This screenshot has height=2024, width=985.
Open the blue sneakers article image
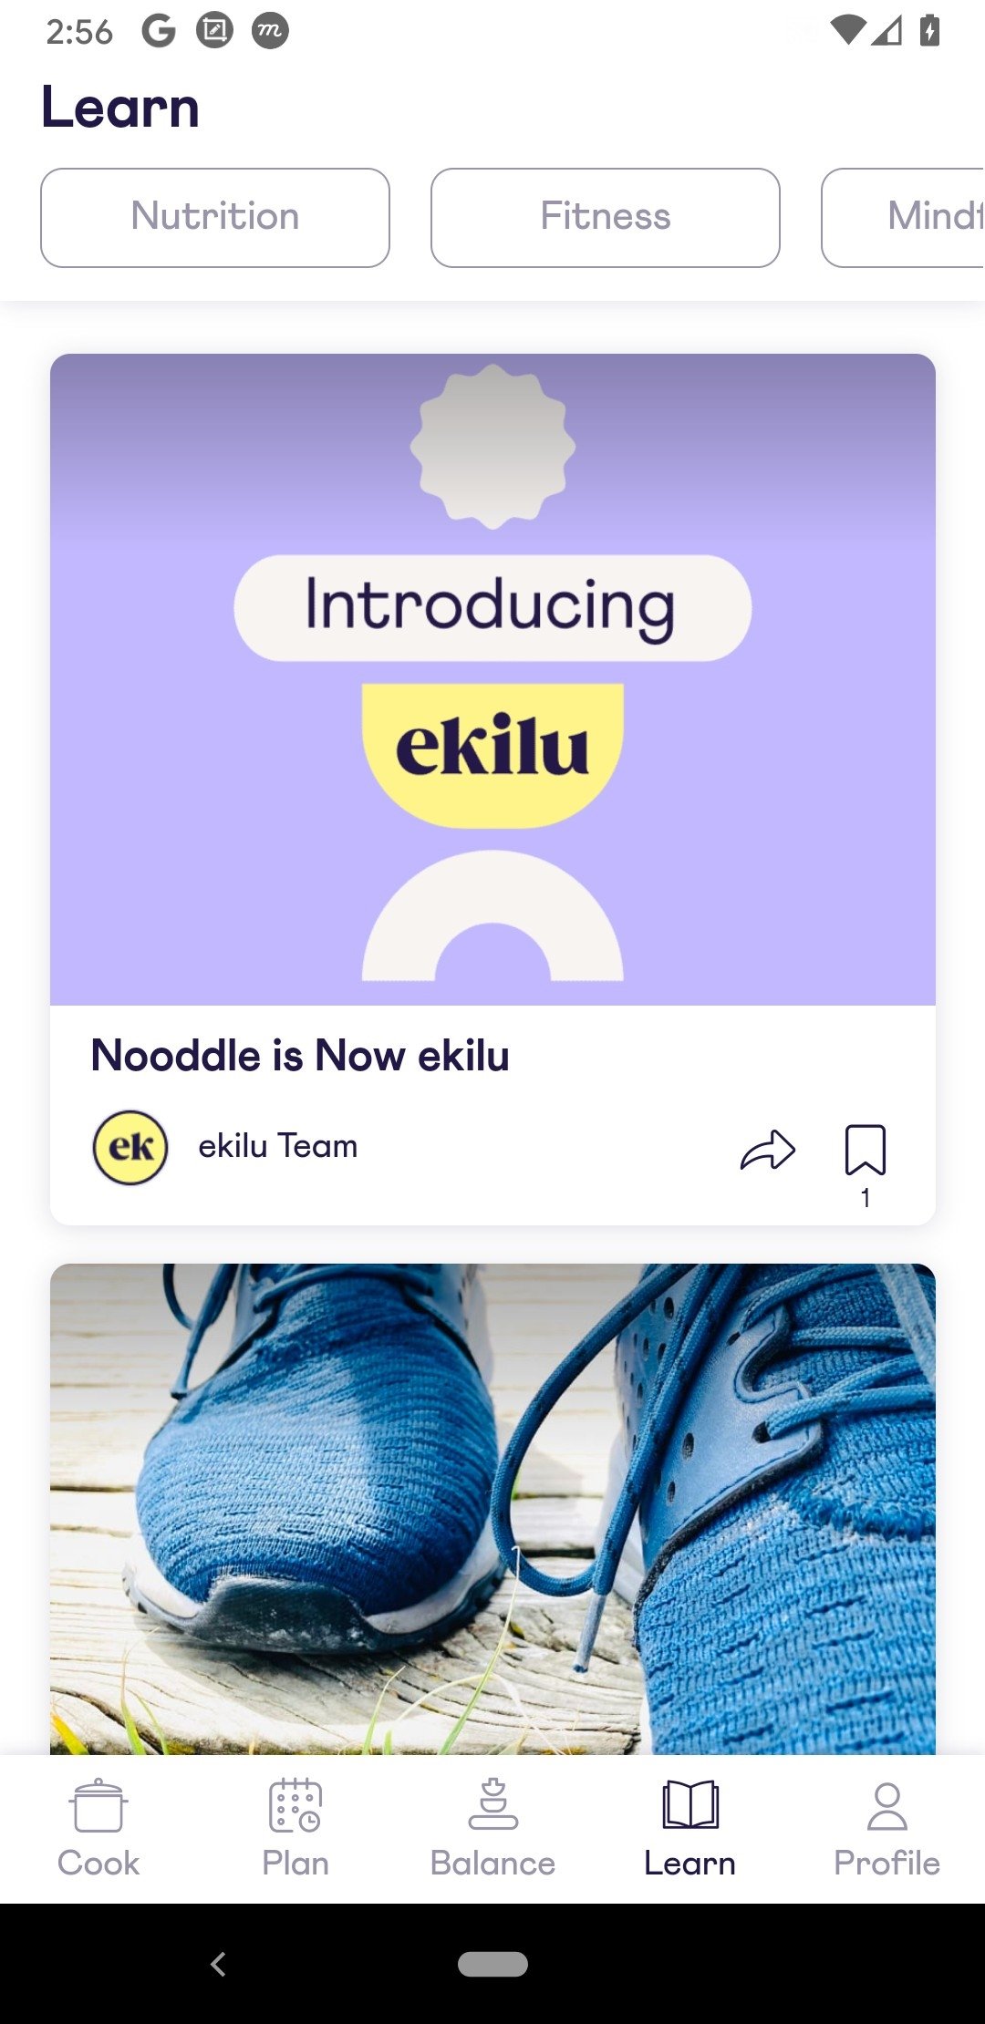493,1509
